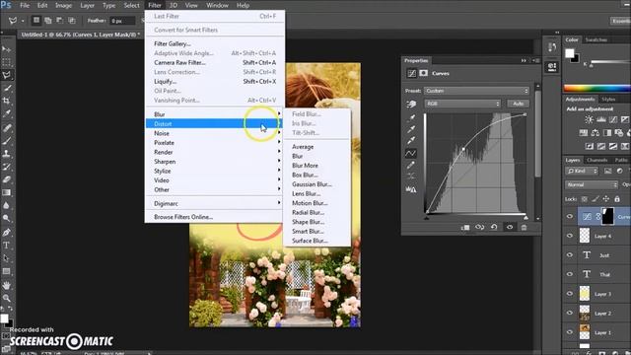The width and height of the screenshot is (631, 355).
Task: Click the foreground color swatch in the Color panel
Action: coord(570,53)
